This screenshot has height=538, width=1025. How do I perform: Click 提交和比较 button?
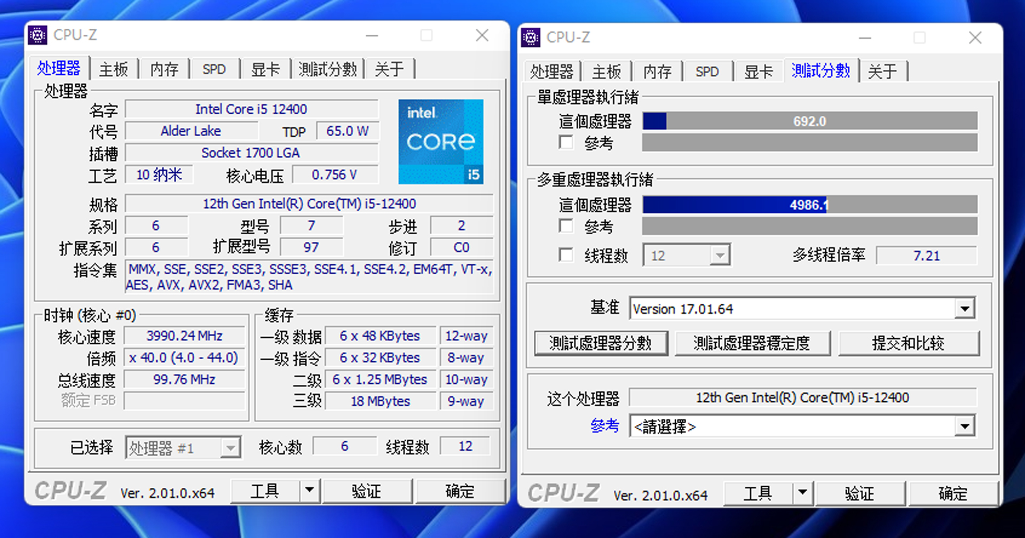909,343
